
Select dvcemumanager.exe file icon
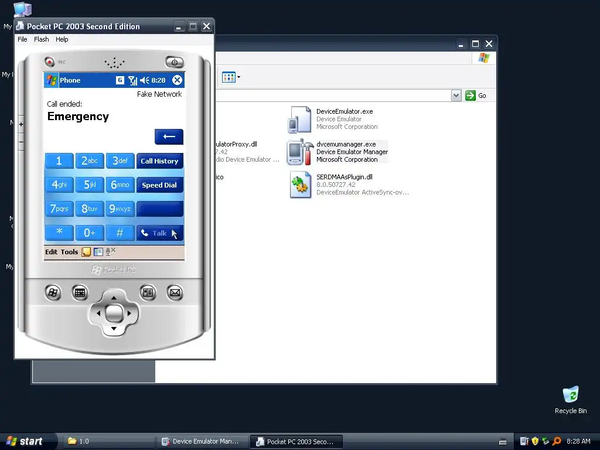(299, 152)
